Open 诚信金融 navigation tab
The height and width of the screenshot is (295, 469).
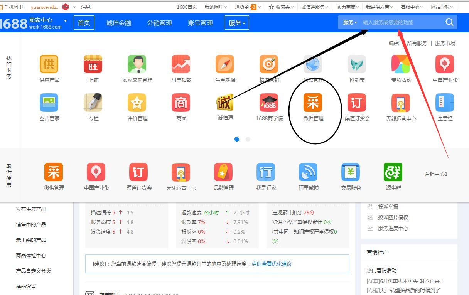coord(119,23)
